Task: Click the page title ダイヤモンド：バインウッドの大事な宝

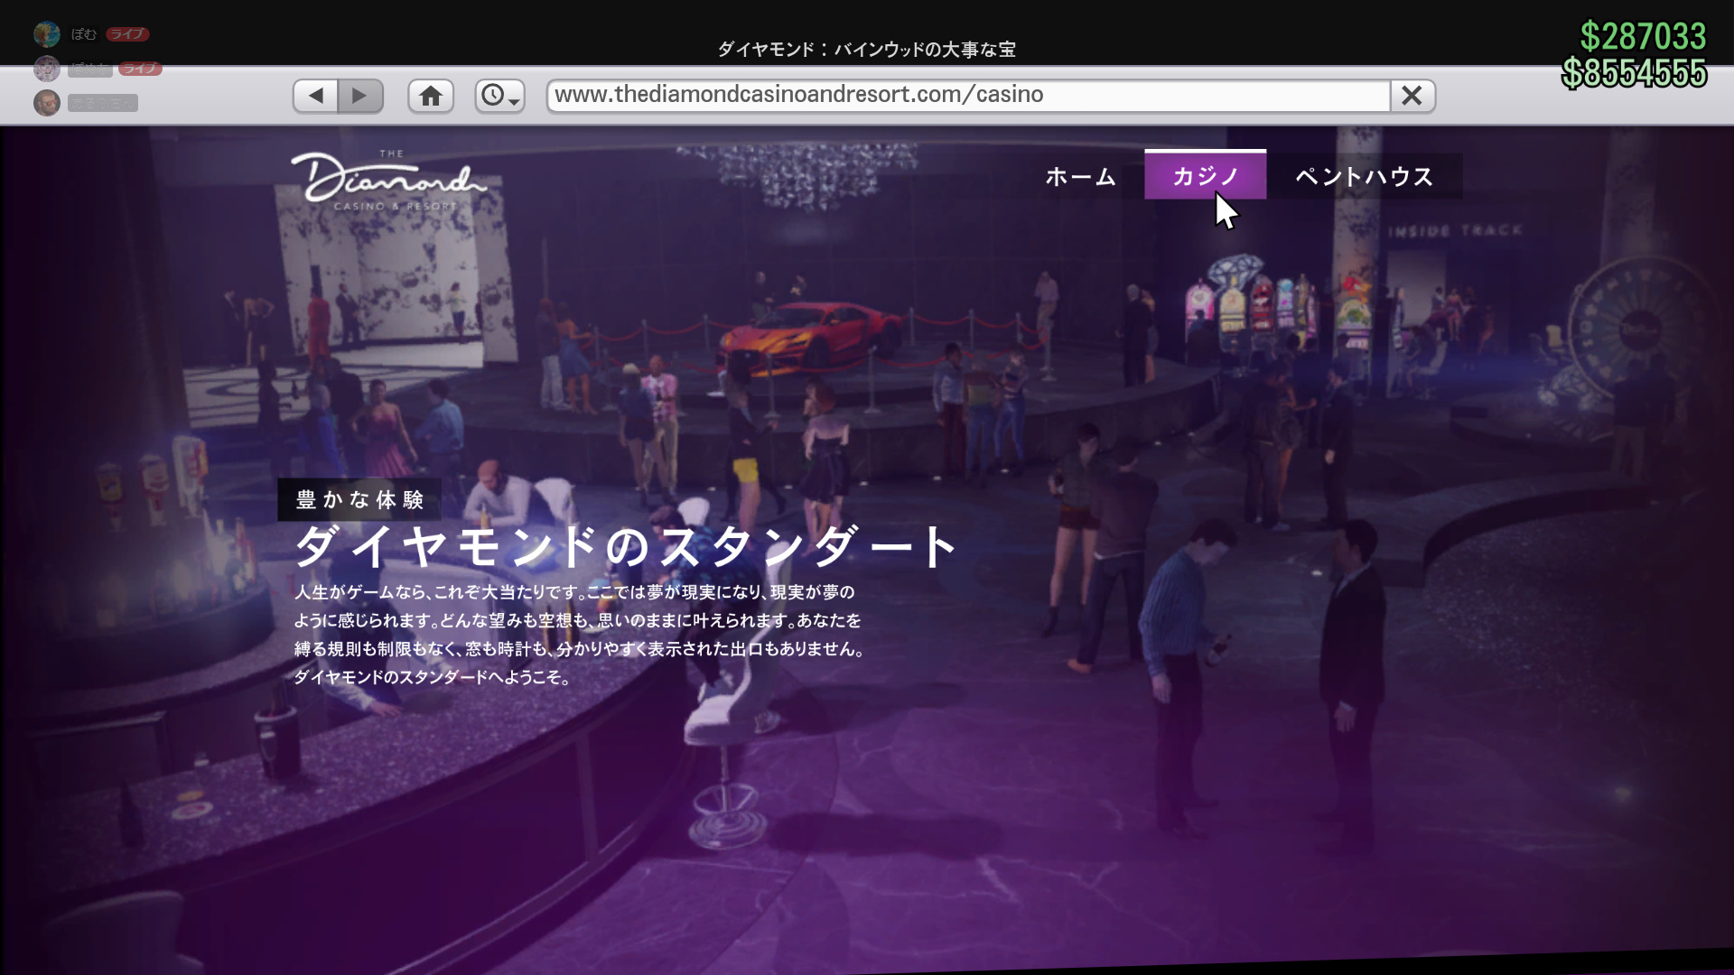Action: (866, 50)
